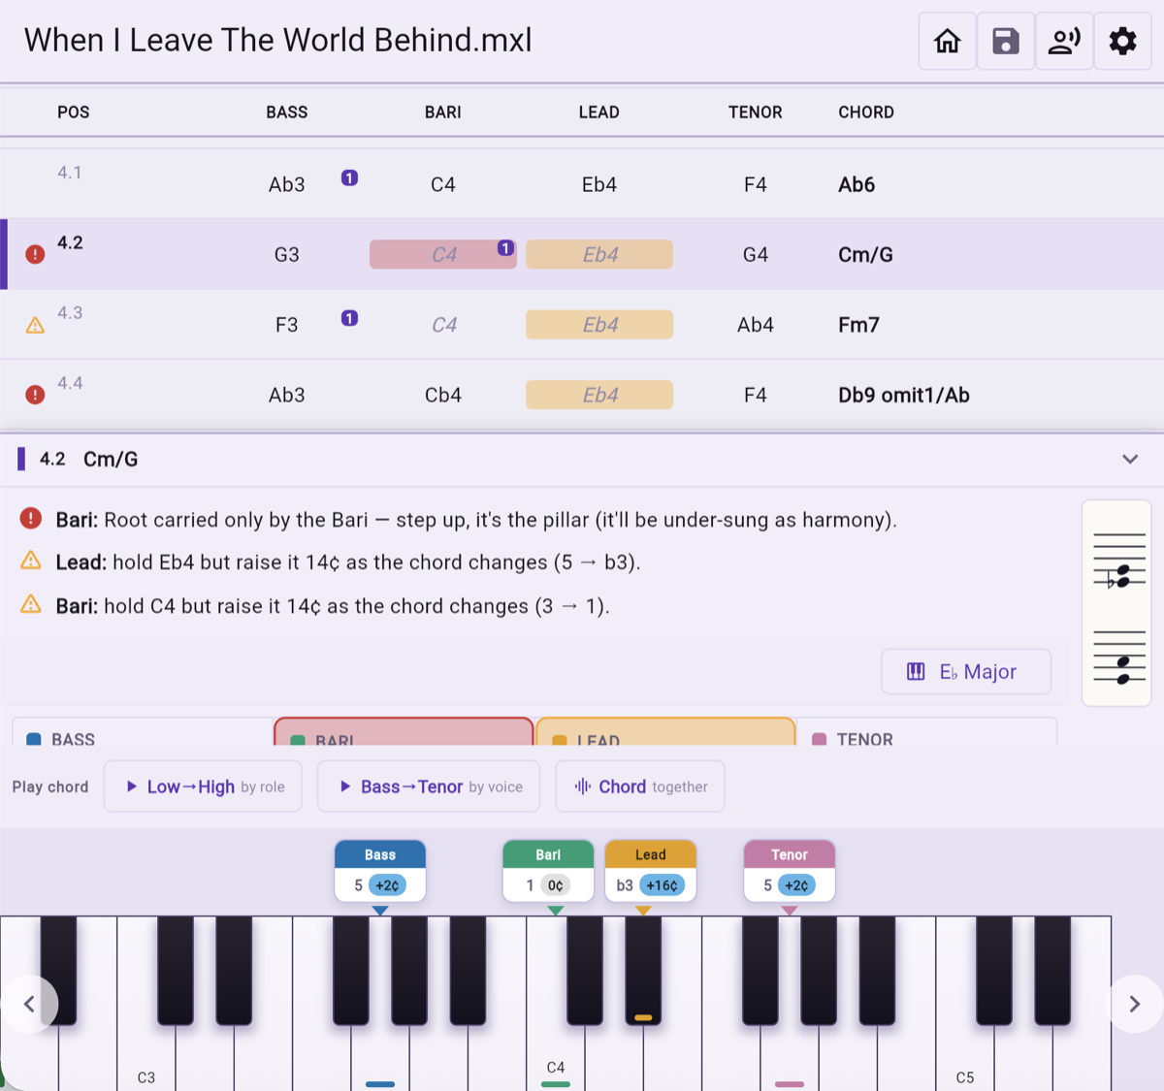Click the piano key labeled C5
1164x1091 pixels.
point(964,1057)
